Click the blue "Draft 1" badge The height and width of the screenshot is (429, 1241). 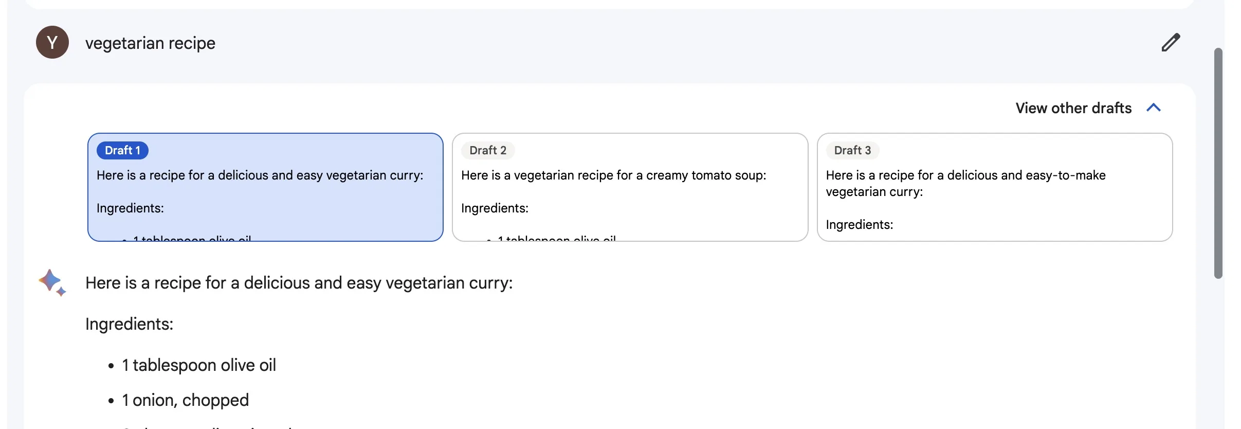[122, 150]
